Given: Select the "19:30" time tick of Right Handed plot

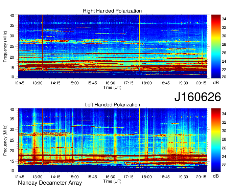Looking at the screenshot, I should click(183, 83).
